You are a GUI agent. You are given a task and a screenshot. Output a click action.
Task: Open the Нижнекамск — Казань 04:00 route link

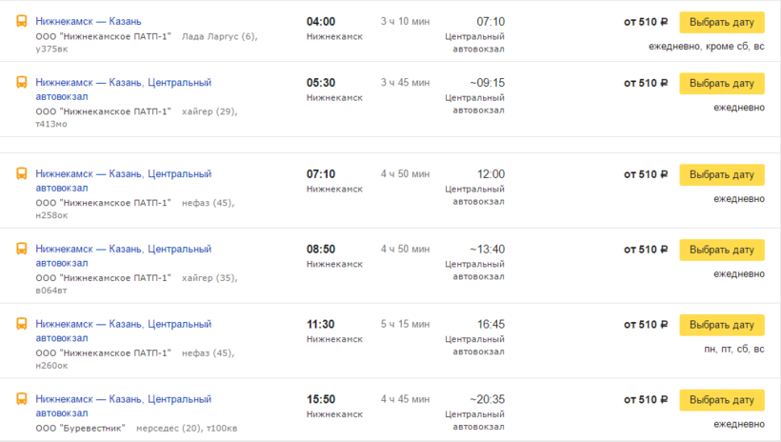pos(89,21)
